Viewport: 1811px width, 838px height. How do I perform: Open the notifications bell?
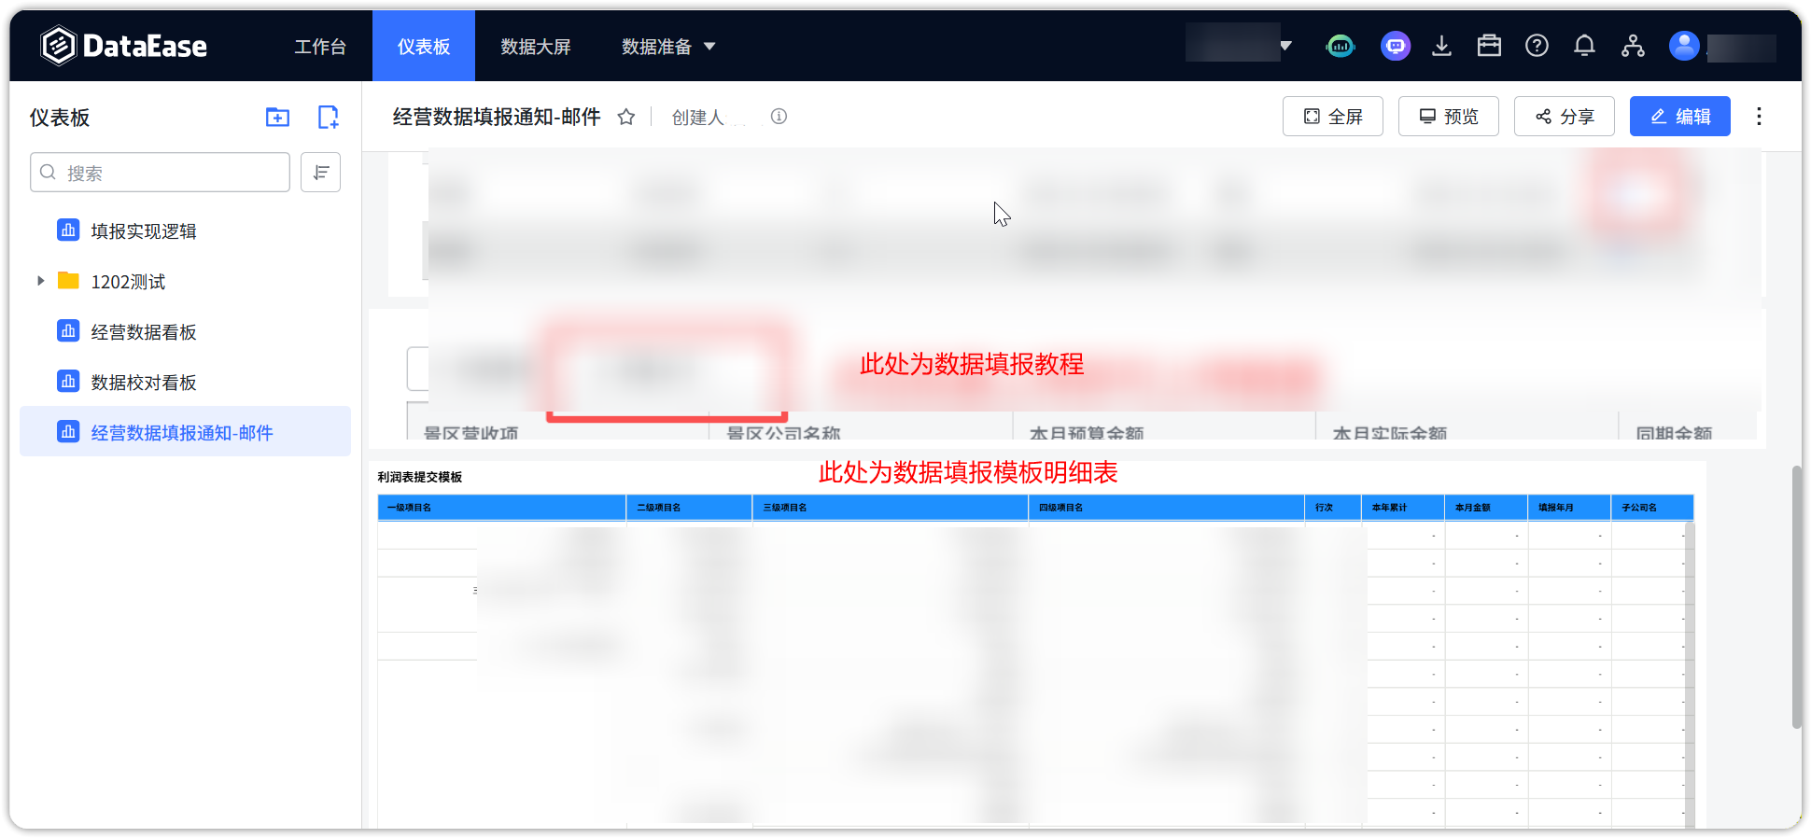click(1584, 46)
